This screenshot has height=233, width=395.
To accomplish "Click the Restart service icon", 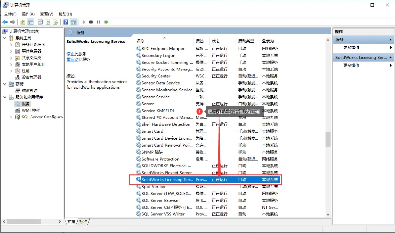I will coord(106,22).
